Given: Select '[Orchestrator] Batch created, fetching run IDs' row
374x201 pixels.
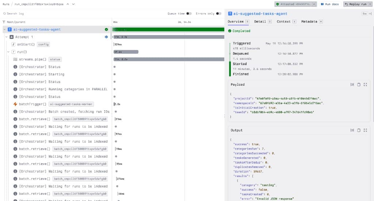Looking at the screenshot, I should pos(64,111).
